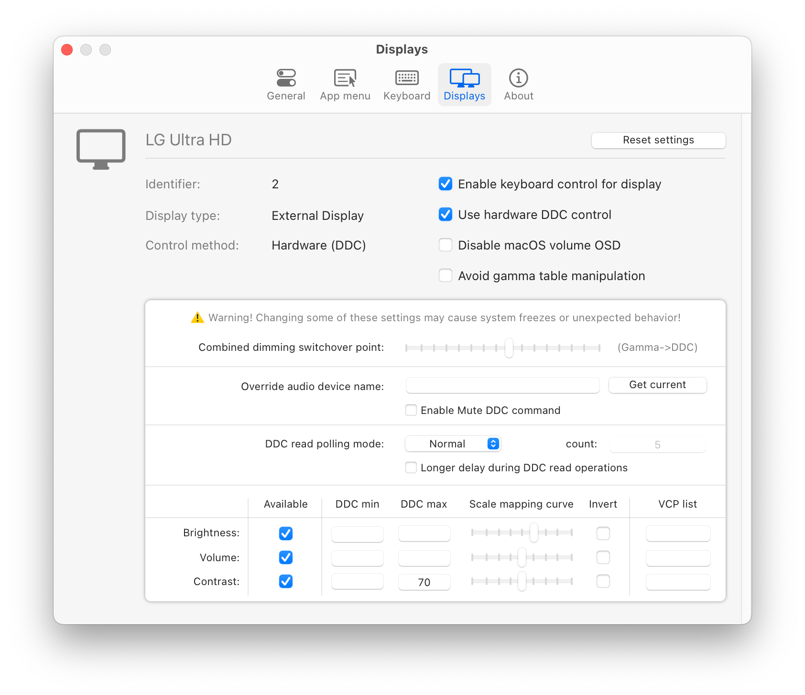Click the warning triangle icon

click(196, 317)
